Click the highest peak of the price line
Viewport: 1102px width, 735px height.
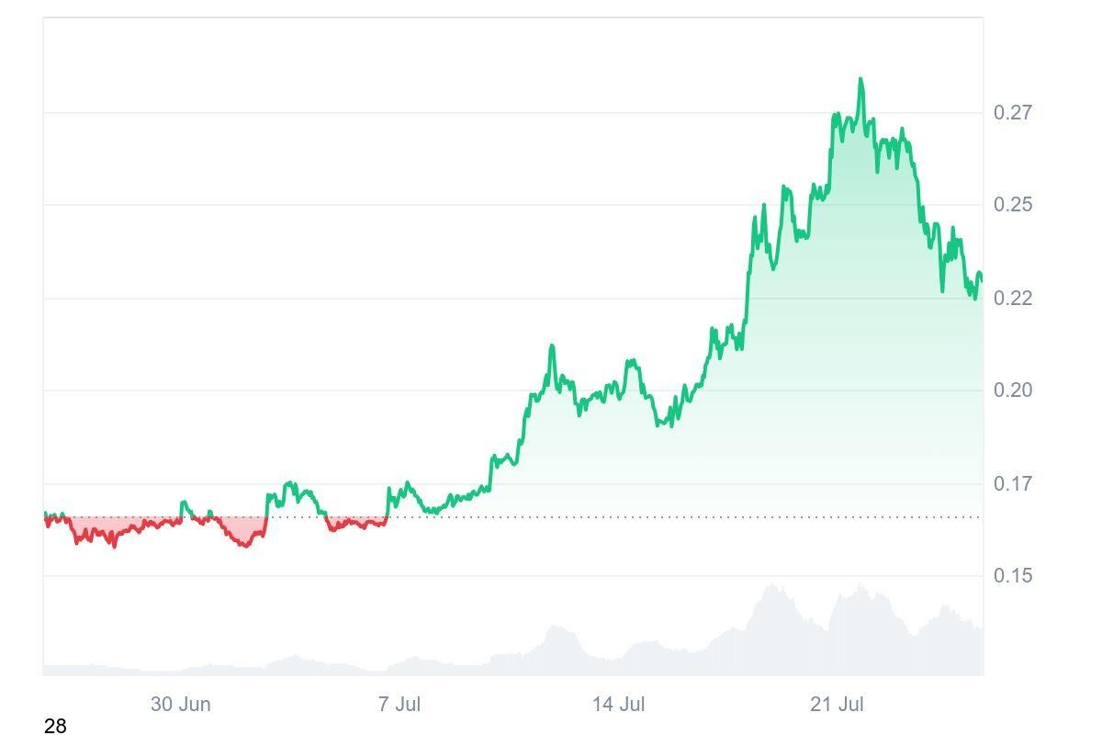[x=860, y=79]
